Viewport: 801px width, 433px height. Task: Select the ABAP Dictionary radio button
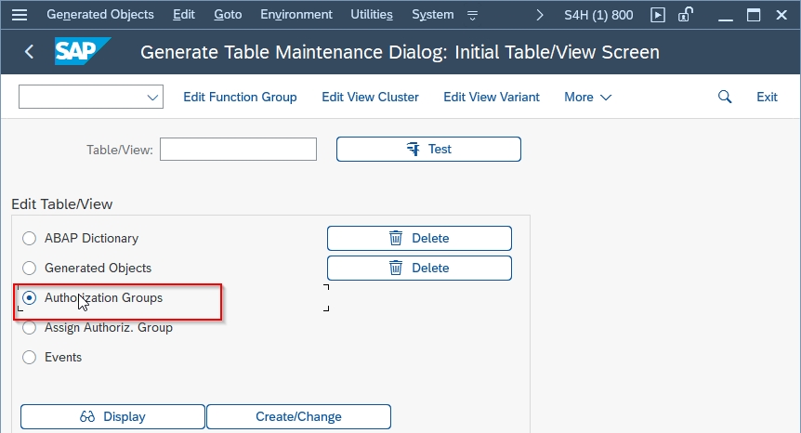pyautogui.click(x=29, y=239)
